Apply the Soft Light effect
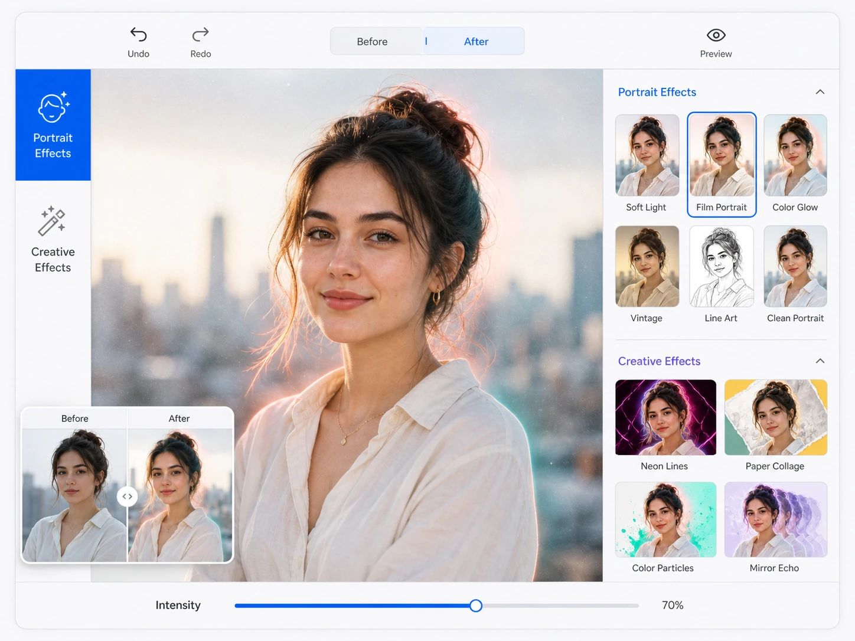The image size is (855, 641). pyautogui.click(x=647, y=163)
